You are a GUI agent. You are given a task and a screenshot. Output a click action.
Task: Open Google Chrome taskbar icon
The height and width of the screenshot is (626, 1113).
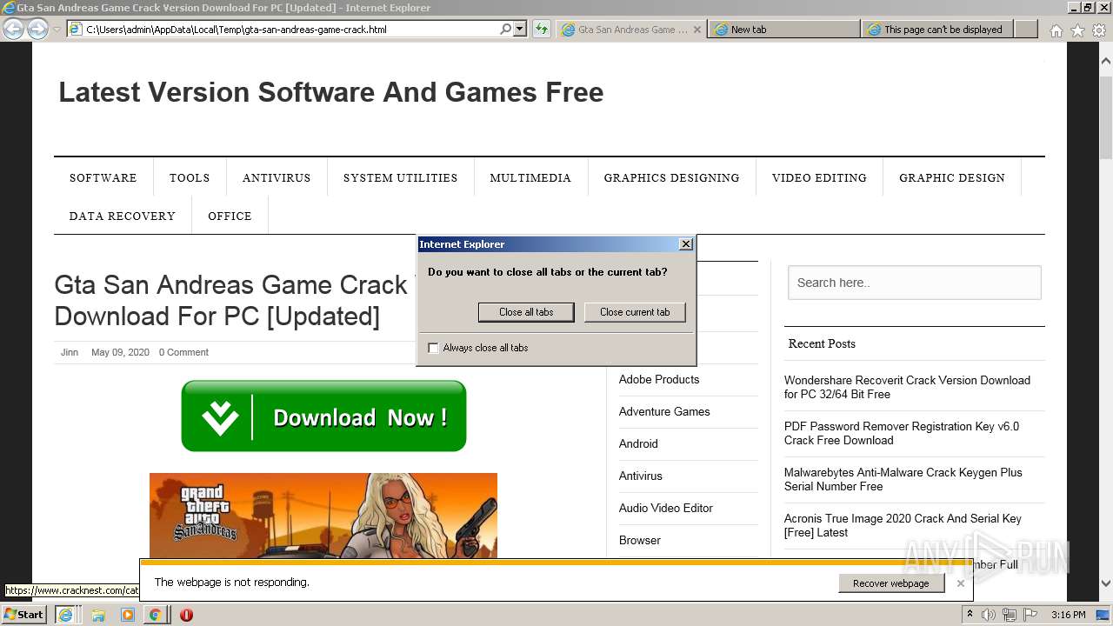point(155,615)
